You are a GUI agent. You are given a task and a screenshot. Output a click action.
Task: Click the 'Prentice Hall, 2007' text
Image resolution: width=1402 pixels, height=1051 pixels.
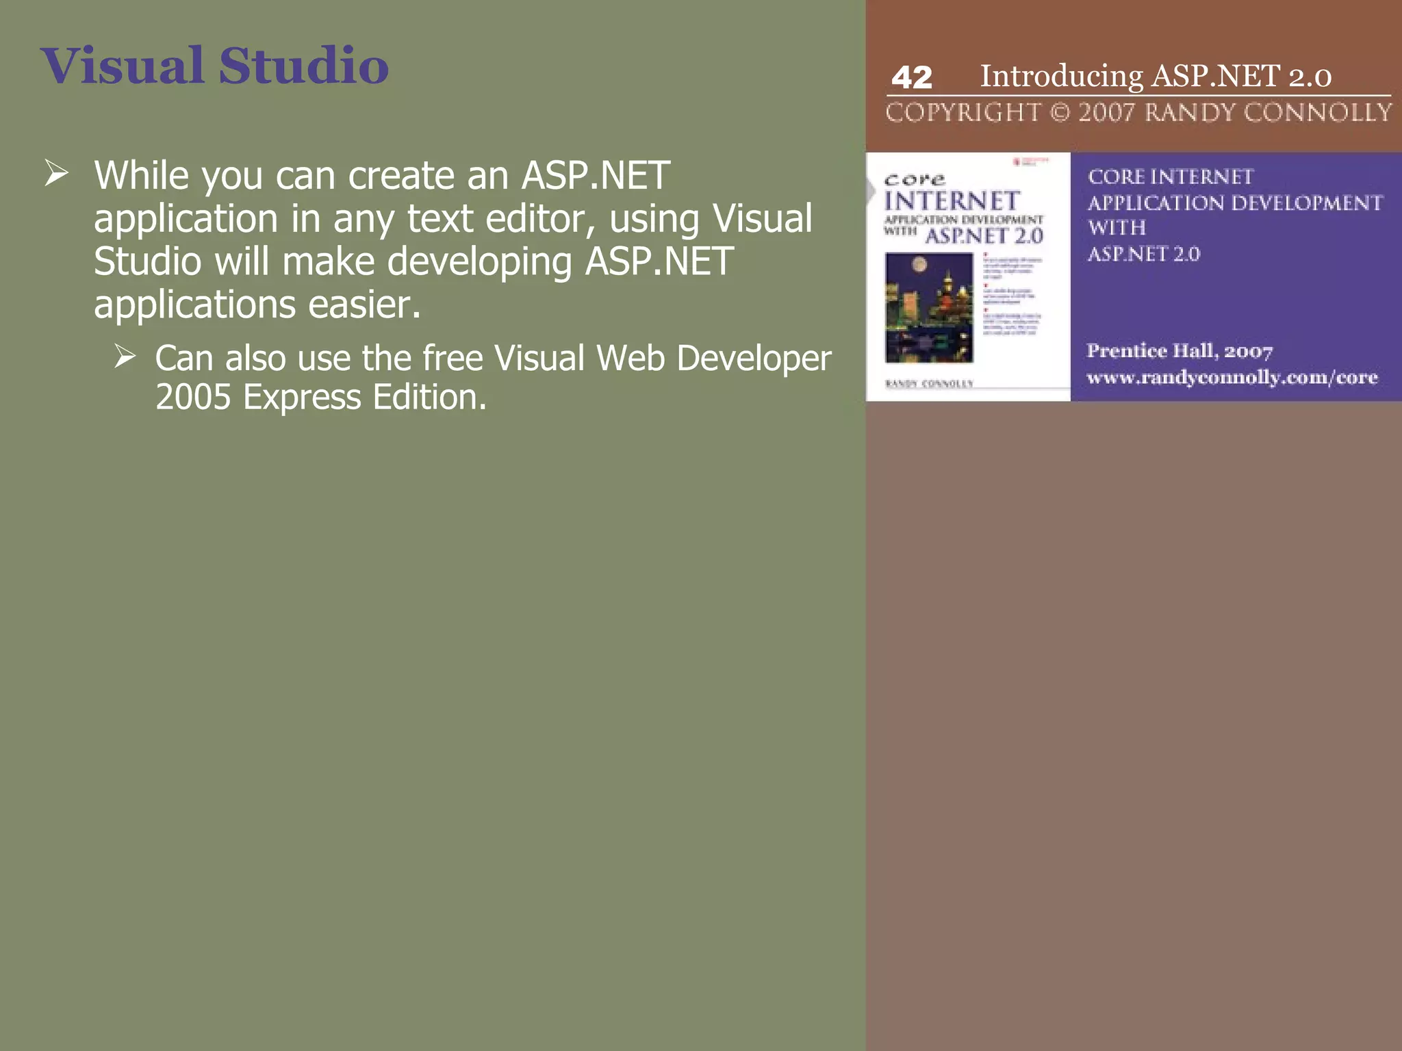[x=1180, y=351]
